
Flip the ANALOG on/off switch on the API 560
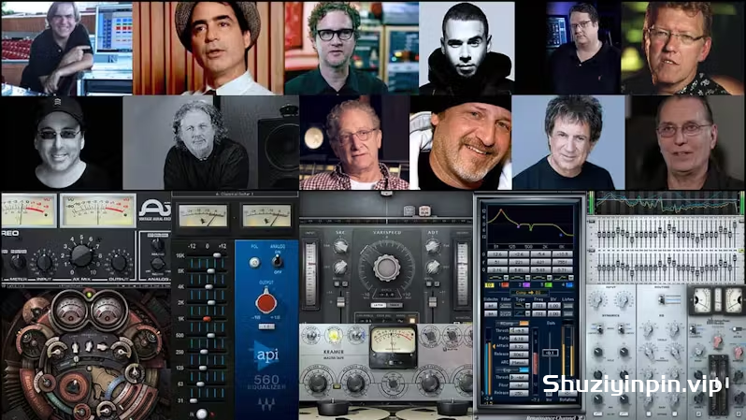[x=277, y=260]
